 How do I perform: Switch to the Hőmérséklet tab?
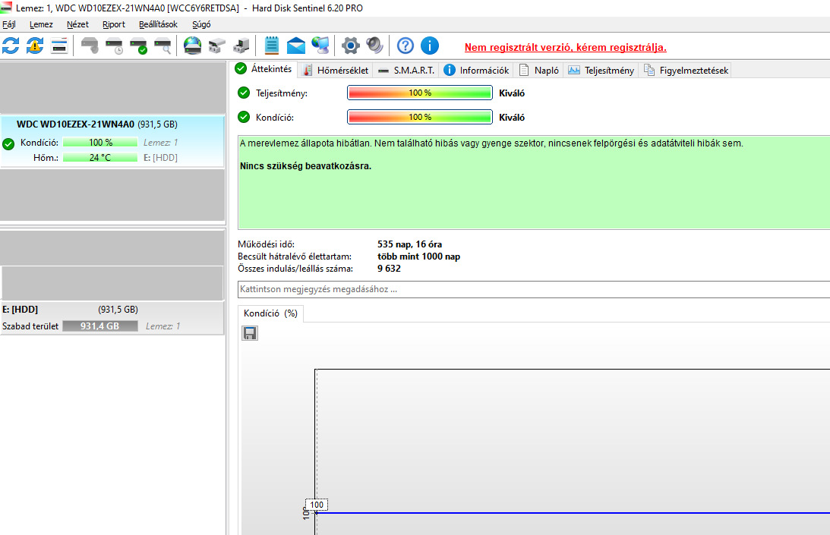tap(336, 71)
